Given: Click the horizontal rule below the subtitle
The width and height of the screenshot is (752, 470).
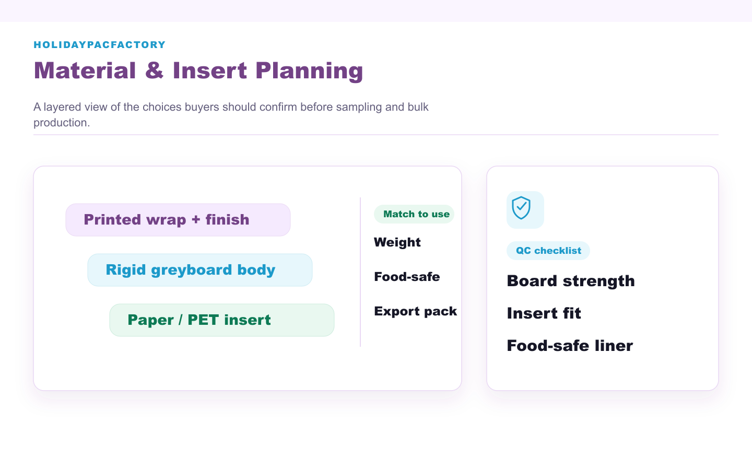Looking at the screenshot, I should coord(376,135).
